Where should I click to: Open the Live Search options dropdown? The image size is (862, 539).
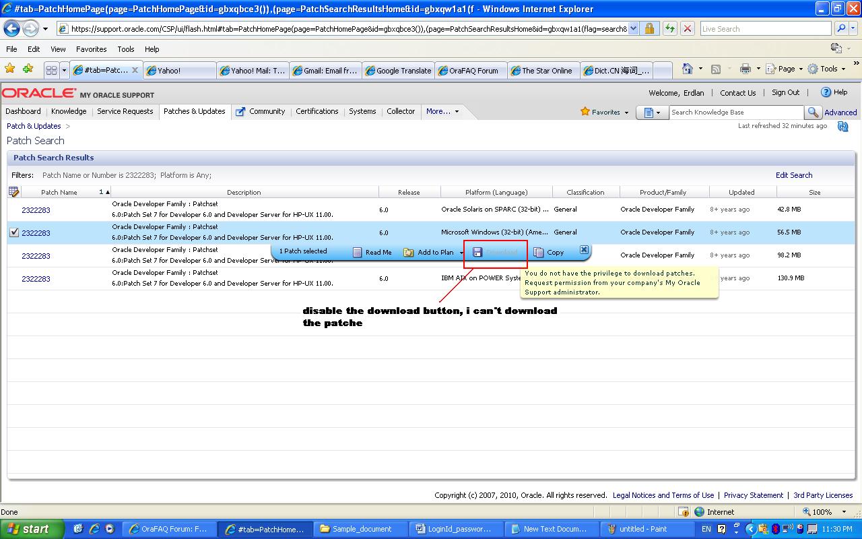click(x=854, y=29)
